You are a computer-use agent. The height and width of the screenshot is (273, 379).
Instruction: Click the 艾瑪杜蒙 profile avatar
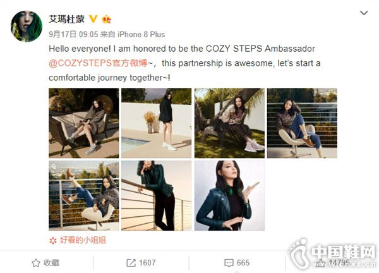click(x=27, y=27)
